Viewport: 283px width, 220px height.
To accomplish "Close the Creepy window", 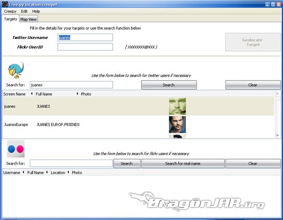I will 279,4.
